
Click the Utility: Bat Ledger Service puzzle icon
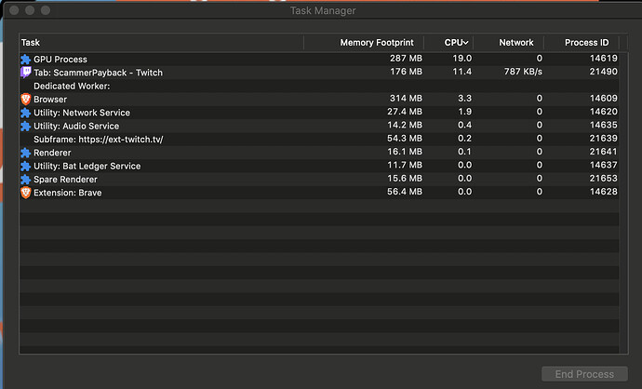(x=25, y=167)
